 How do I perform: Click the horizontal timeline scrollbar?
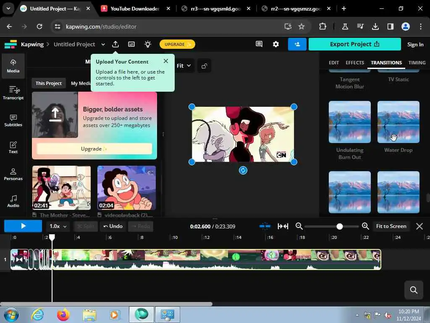tap(106, 304)
